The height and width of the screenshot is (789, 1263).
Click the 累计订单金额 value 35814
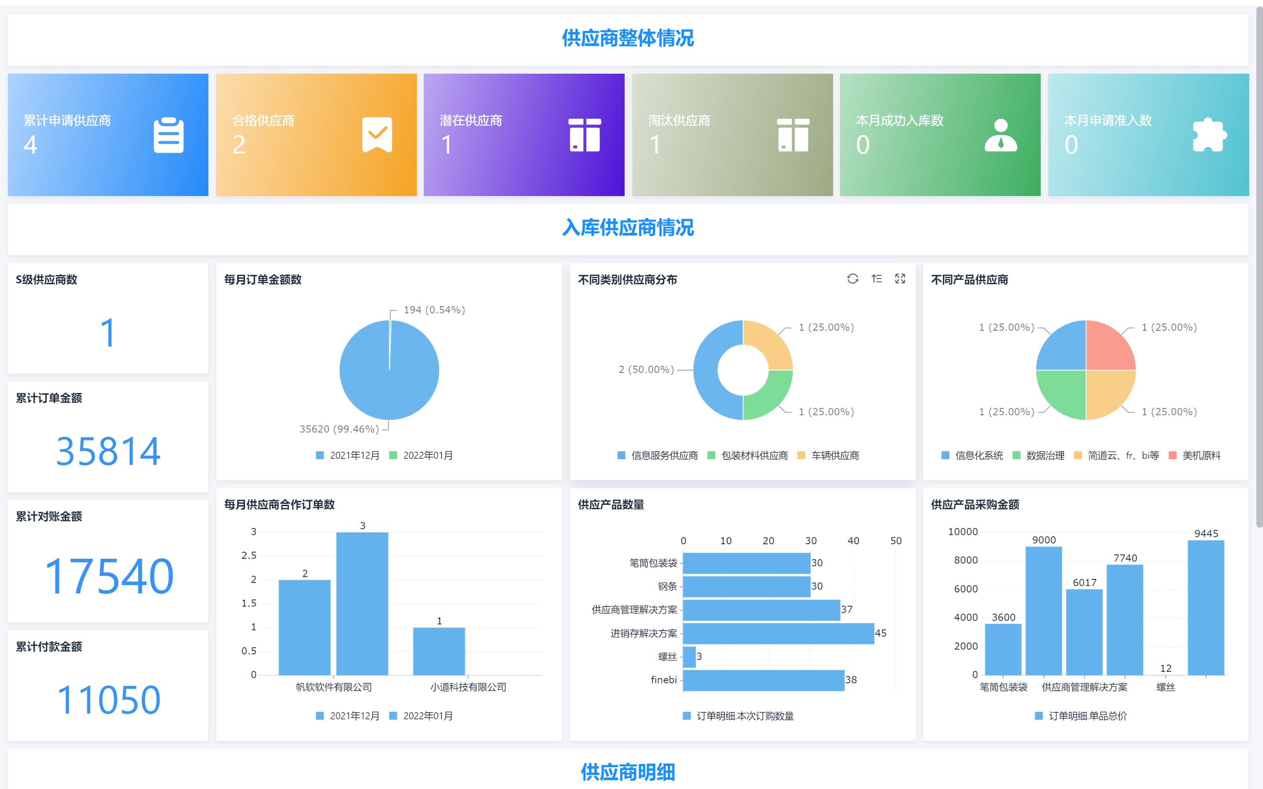(108, 451)
